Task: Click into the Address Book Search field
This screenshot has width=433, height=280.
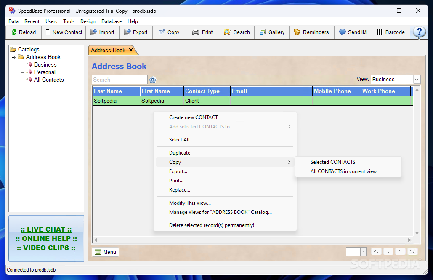Action: pyautogui.click(x=120, y=80)
